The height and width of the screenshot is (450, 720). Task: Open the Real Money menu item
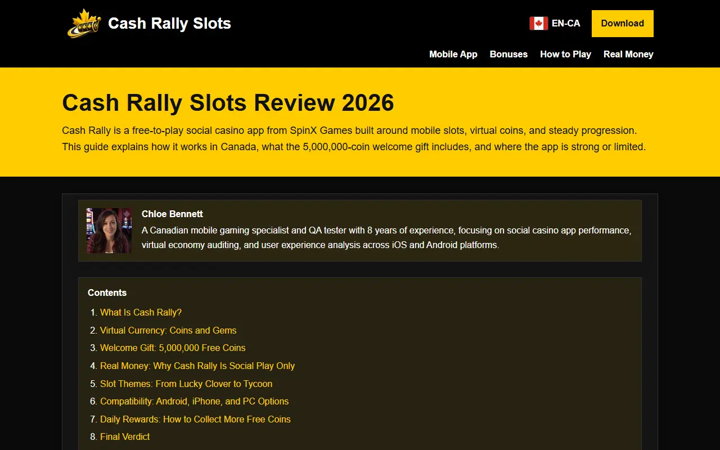(628, 54)
